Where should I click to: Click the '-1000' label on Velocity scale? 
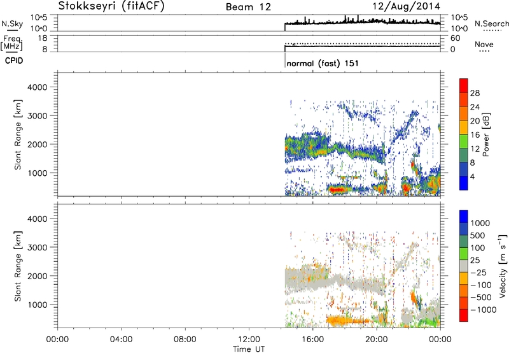click(484, 310)
